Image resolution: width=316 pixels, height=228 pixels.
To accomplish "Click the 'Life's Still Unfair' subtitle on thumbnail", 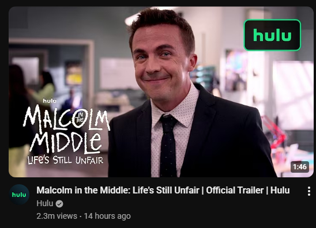I will pyautogui.click(x=66, y=160).
